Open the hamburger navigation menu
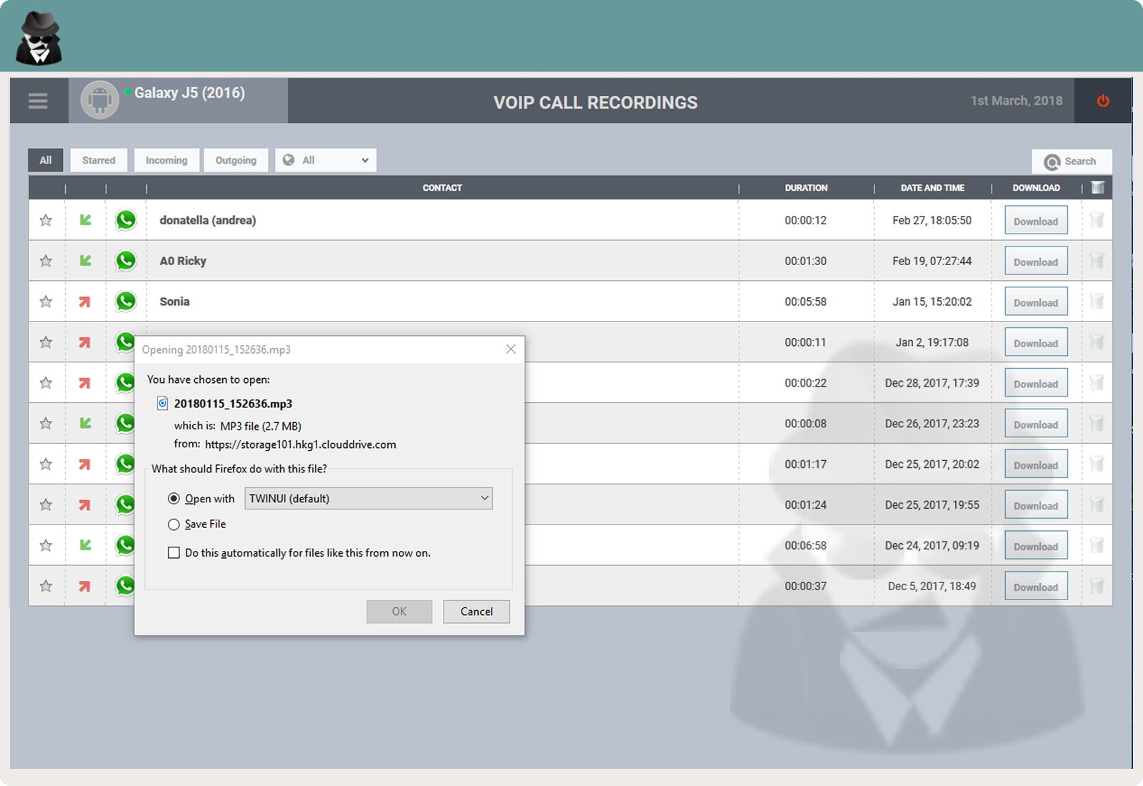1143x786 pixels. 38,101
